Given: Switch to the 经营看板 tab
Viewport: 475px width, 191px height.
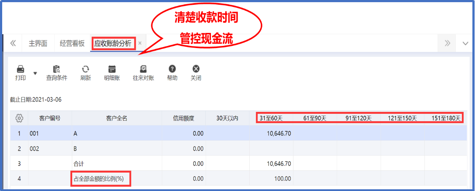Looking at the screenshot, I should point(72,43).
